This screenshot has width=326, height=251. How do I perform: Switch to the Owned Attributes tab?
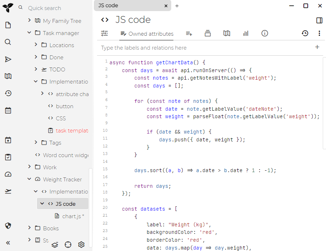click(147, 33)
